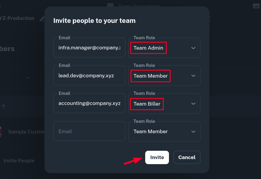Expand the Team Biller role dropdown
This screenshot has height=179, width=261.
[164, 104]
